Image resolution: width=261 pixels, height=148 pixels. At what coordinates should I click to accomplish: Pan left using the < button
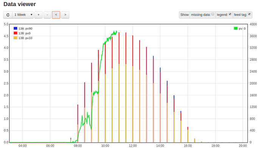tap(56, 15)
